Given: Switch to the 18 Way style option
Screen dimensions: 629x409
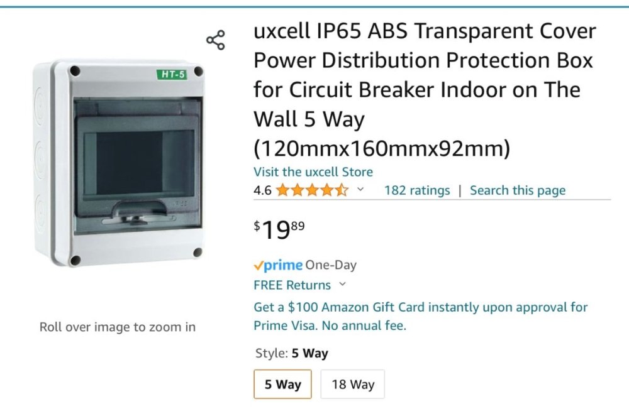Looking at the screenshot, I should (352, 384).
